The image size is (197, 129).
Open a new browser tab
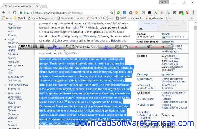[44, 6]
